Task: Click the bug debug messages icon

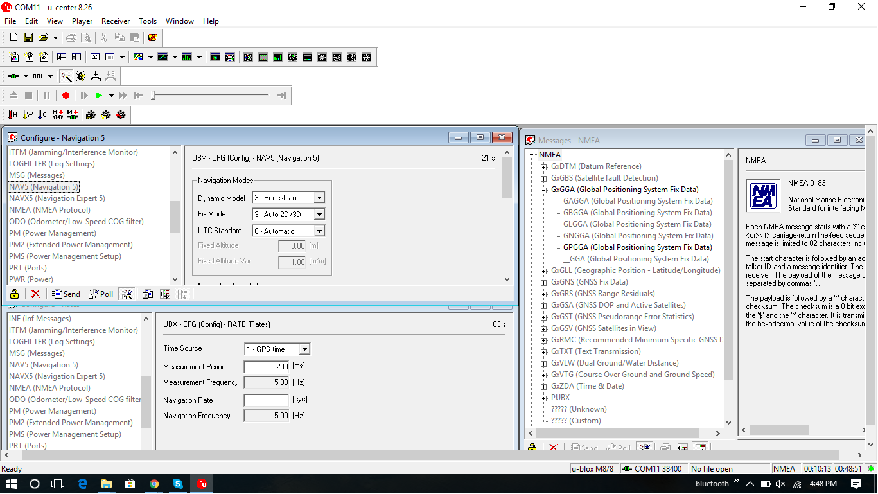Action: point(81,76)
